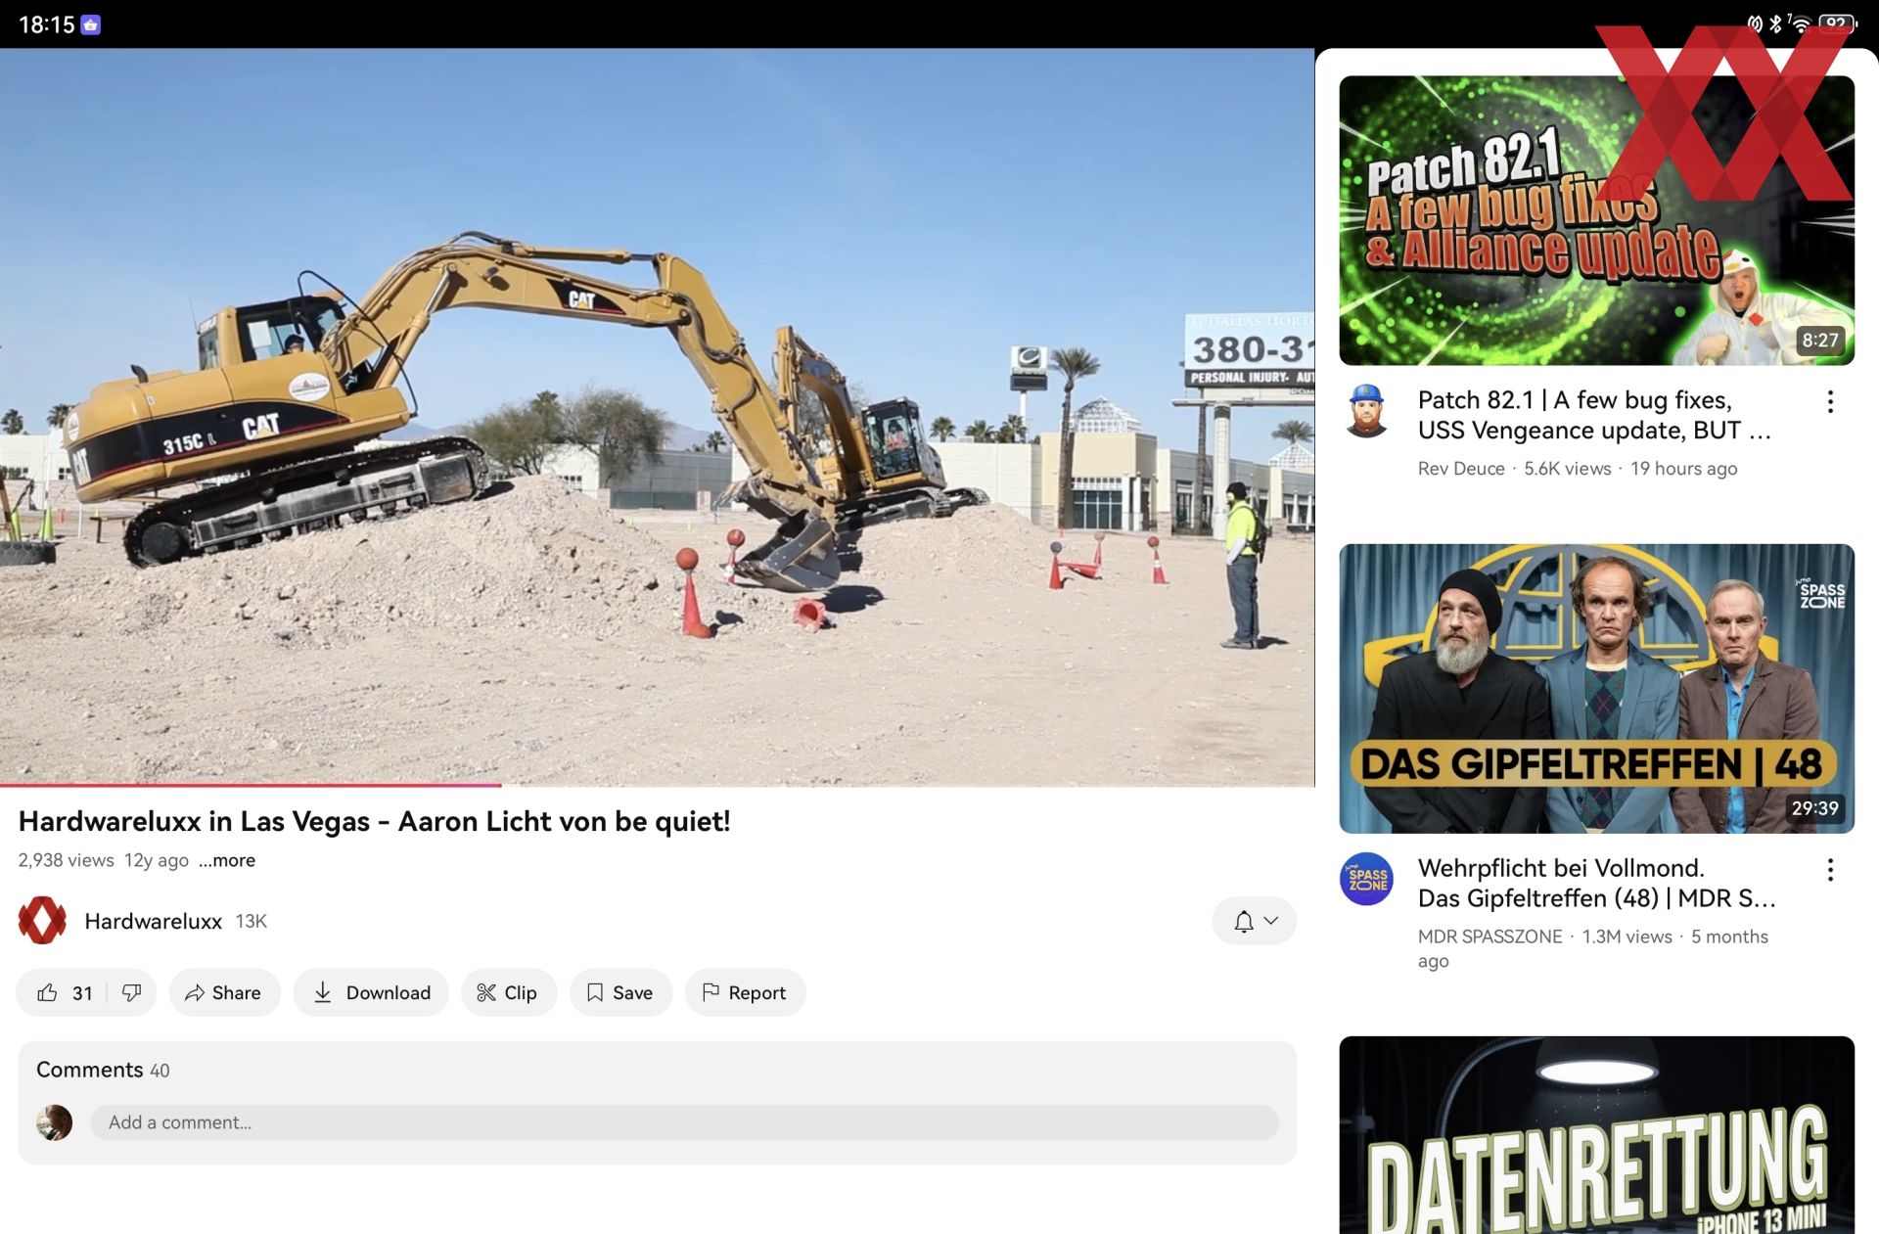Report the video via flag button
This screenshot has width=1879, height=1234.
pyautogui.click(x=745, y=992)
